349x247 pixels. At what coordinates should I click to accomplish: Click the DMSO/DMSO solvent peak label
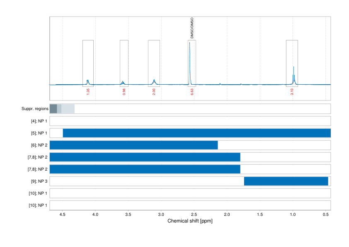coord(191,27)
